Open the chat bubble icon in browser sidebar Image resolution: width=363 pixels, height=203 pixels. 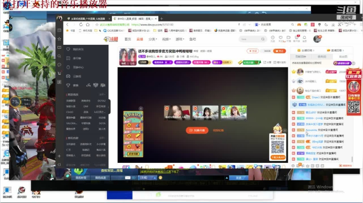point(59,65)
